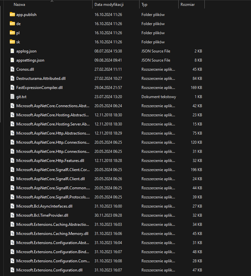Image resolution: width=251 pixels, height=276 pixels.
Task: Click the pl folder icon
Action: 12,33
